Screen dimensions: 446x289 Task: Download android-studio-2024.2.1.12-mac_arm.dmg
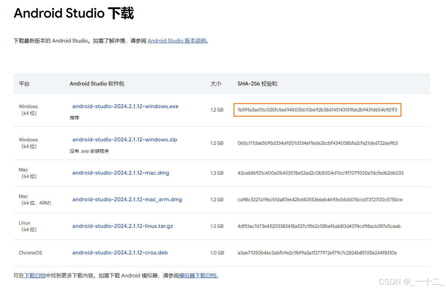tap(127, 200)
